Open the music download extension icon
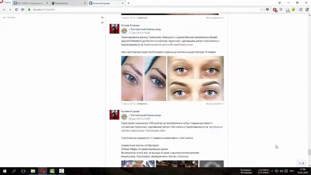 (288, 10)
